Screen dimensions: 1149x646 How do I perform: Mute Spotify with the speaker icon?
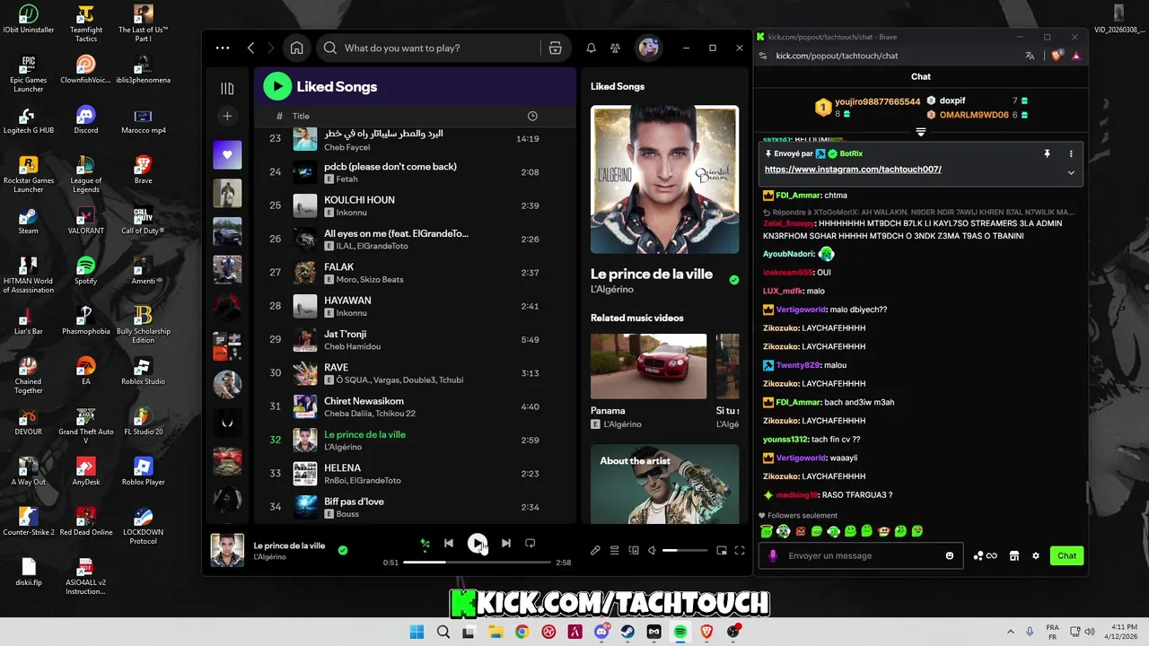653,550
